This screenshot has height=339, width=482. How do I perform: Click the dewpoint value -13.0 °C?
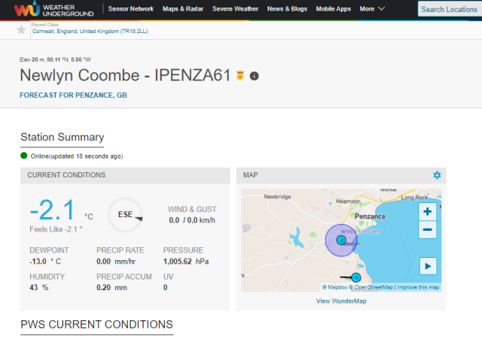(45, 262)
